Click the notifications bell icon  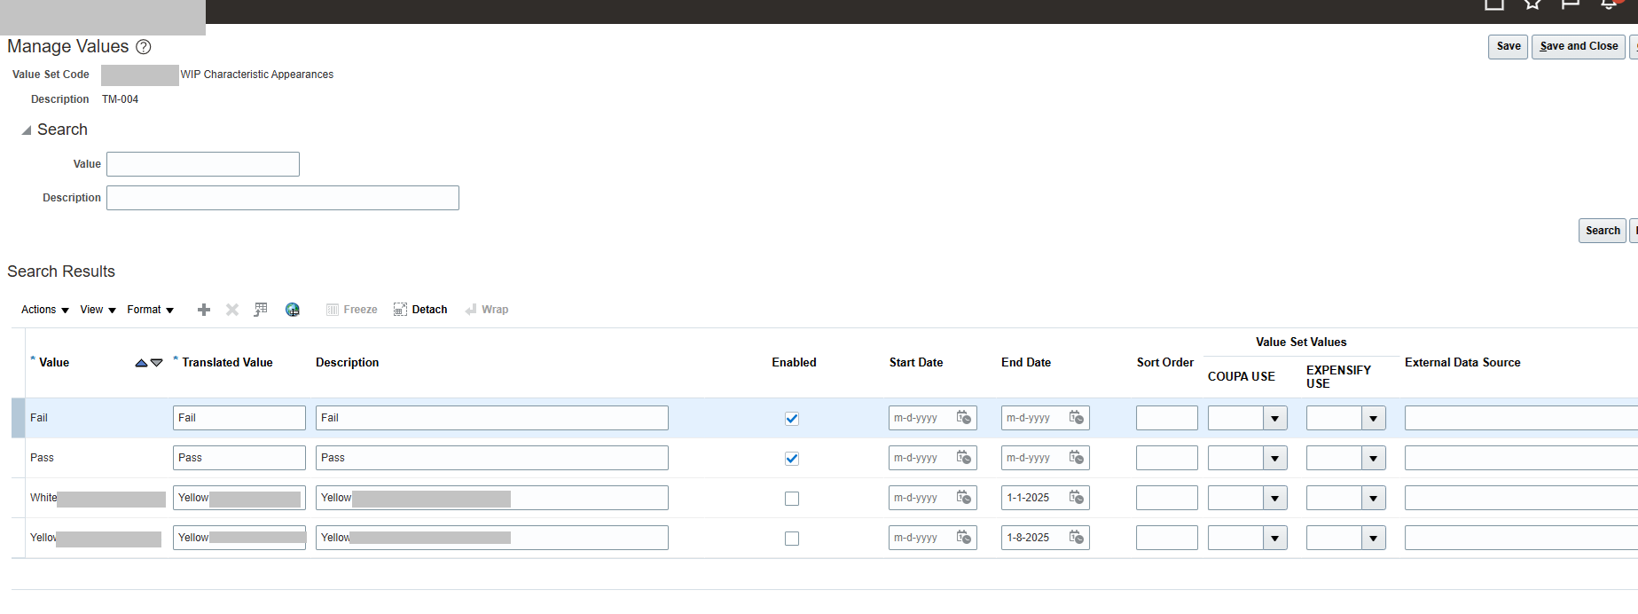1609,4
